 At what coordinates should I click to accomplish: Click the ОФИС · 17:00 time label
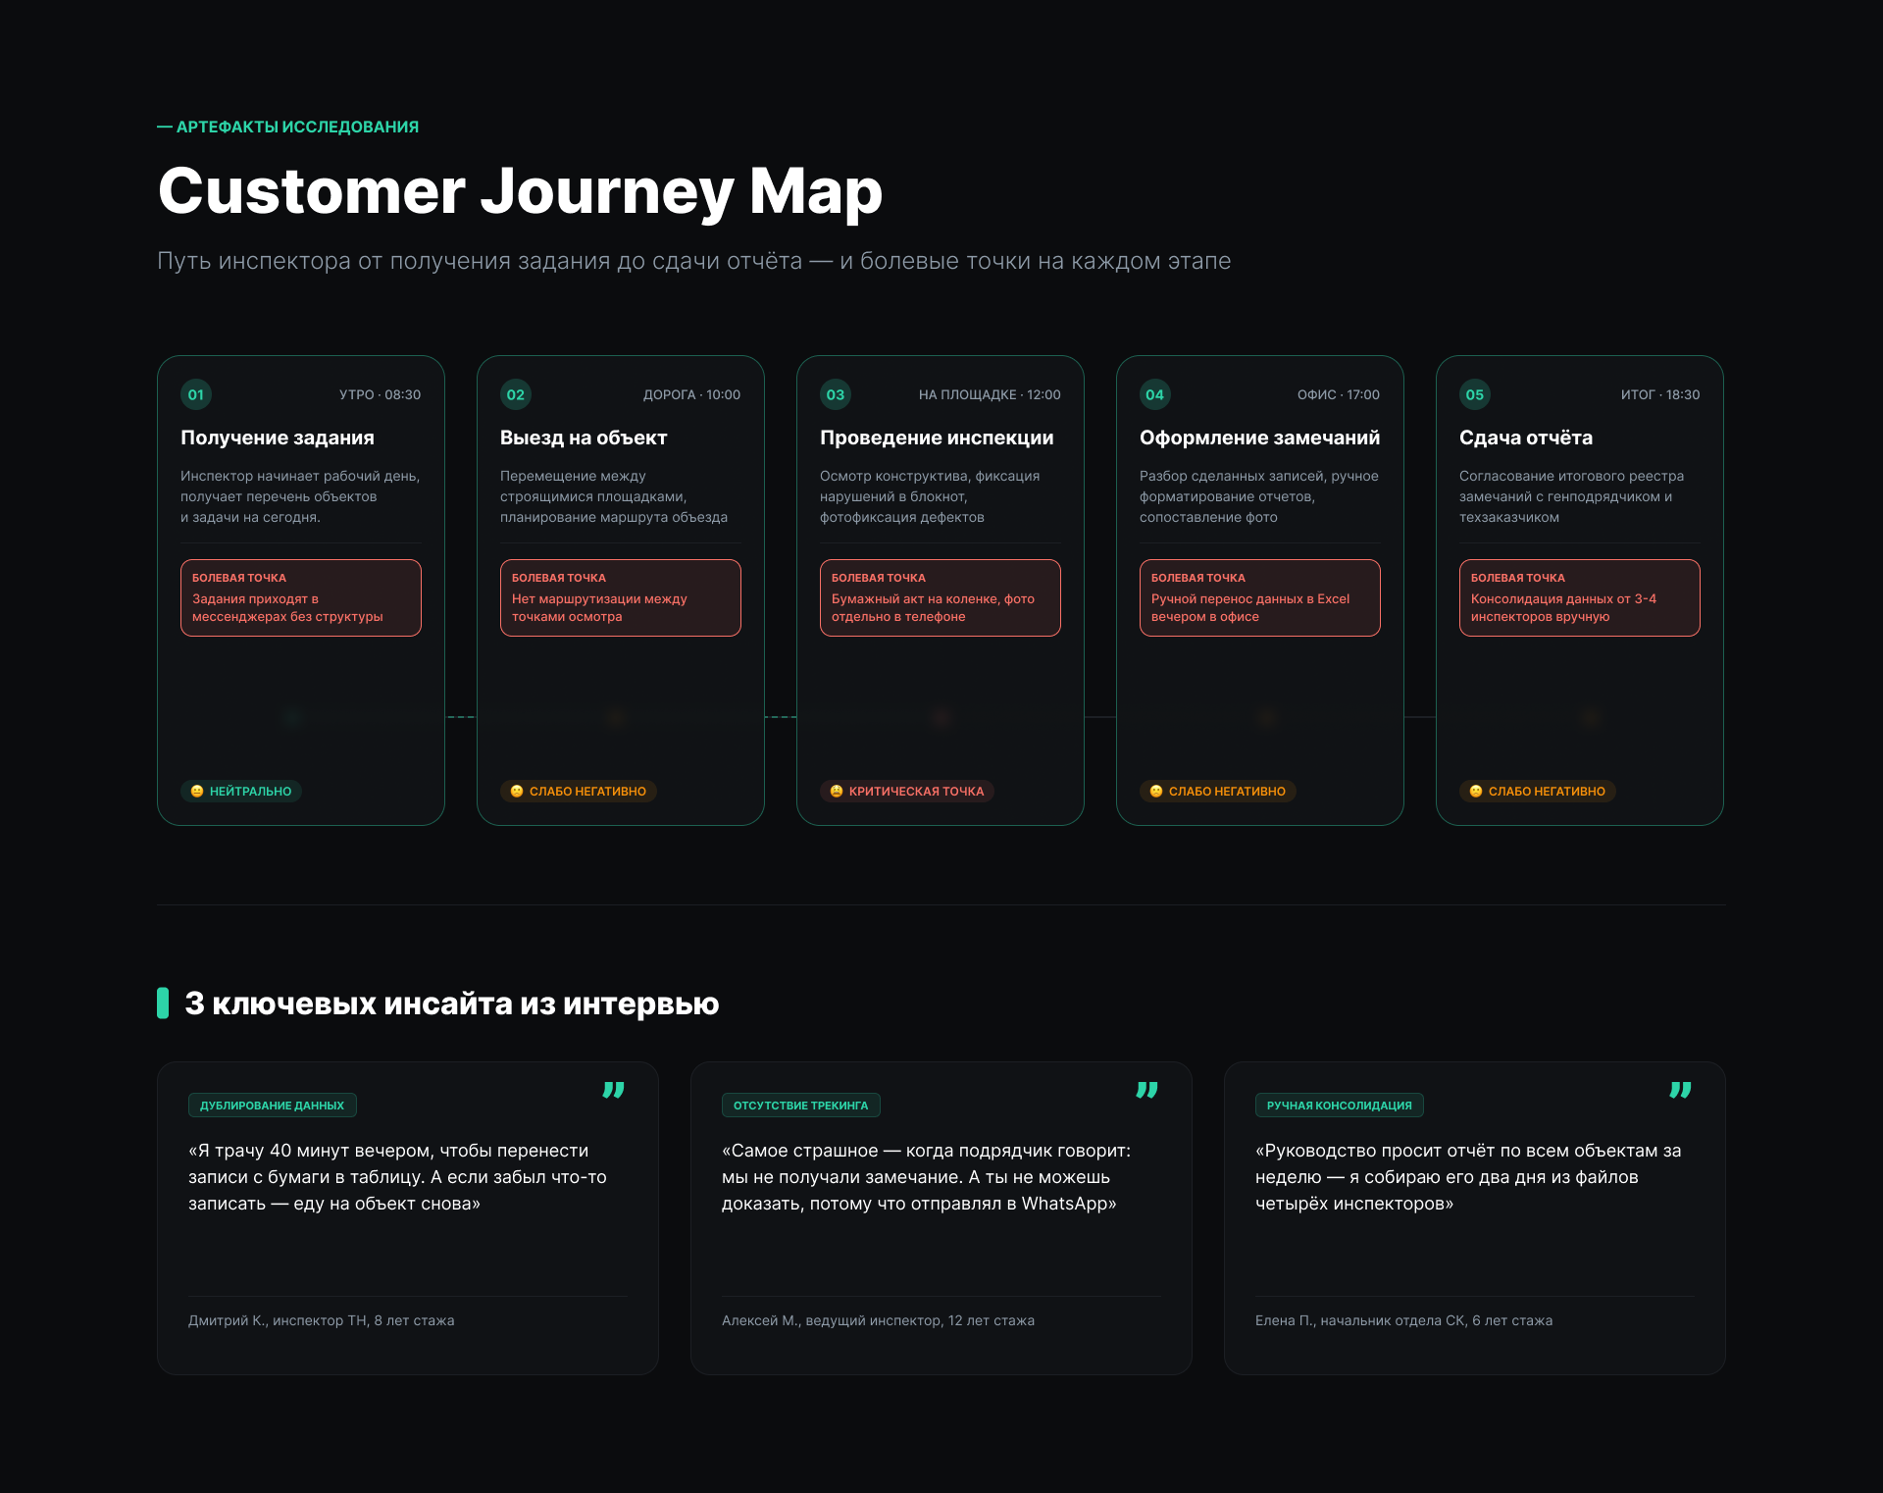tap(1339, 394)
